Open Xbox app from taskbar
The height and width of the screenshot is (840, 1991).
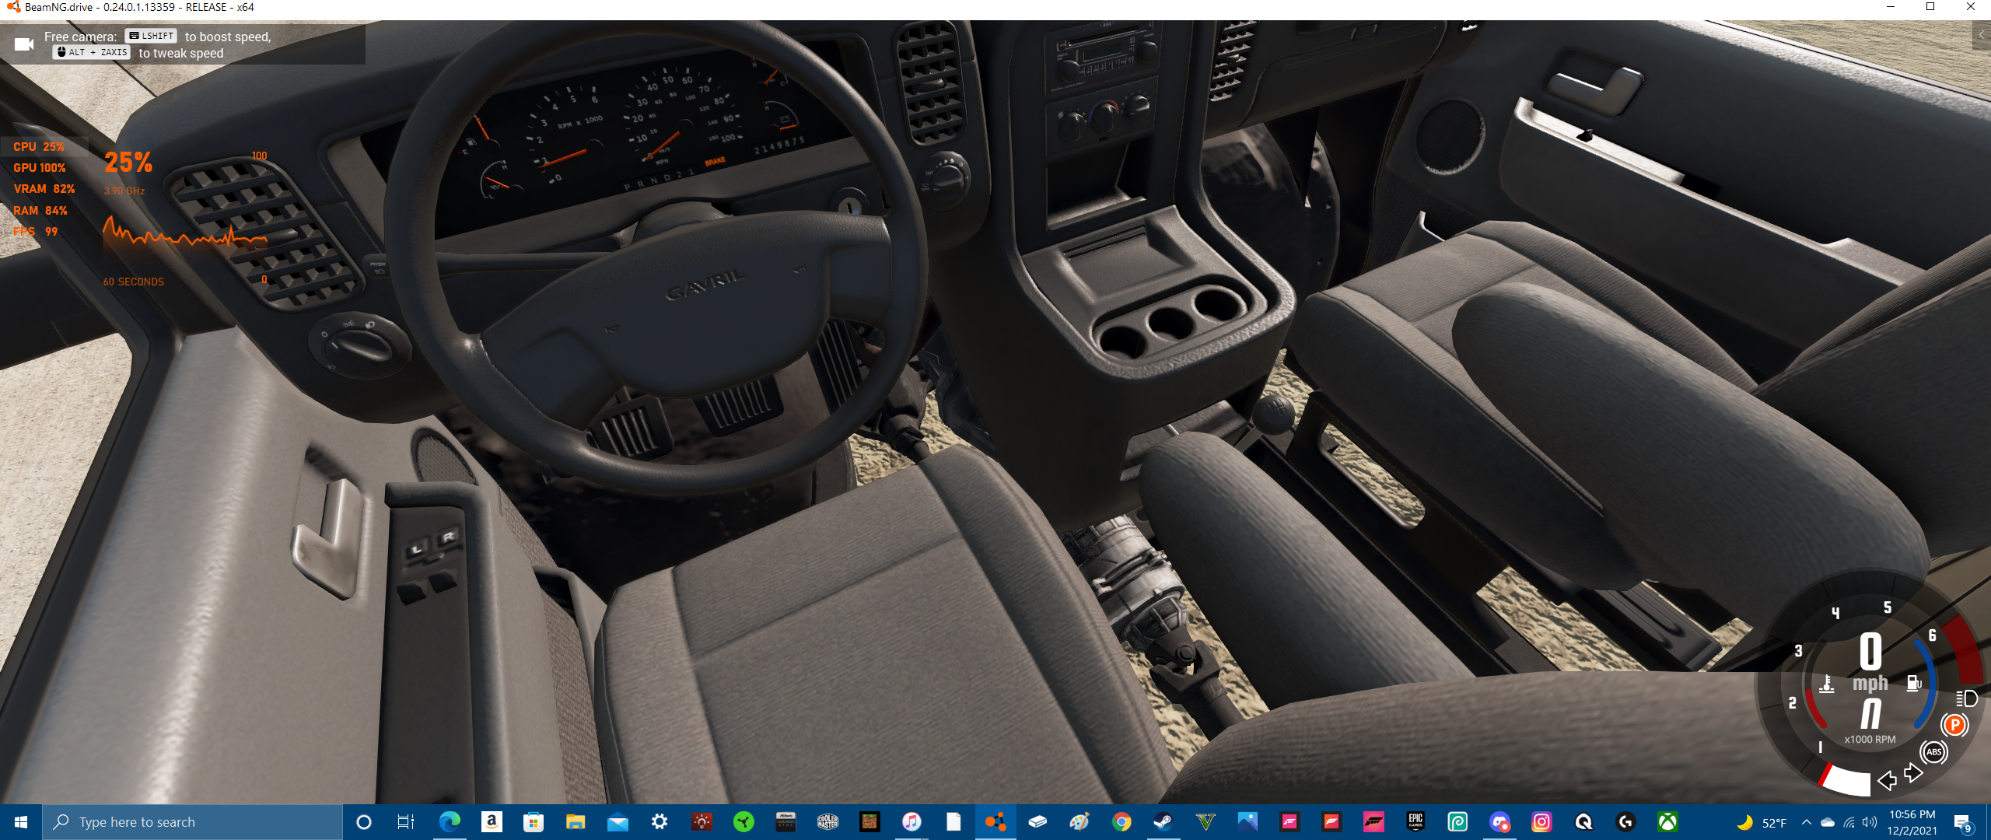[1667, 822]
